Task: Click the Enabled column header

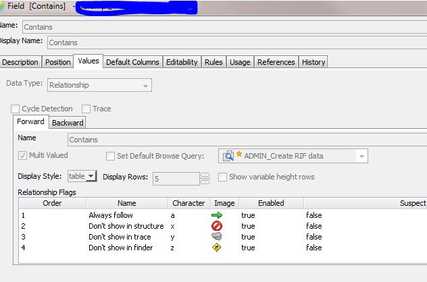Action: point(271,203)
